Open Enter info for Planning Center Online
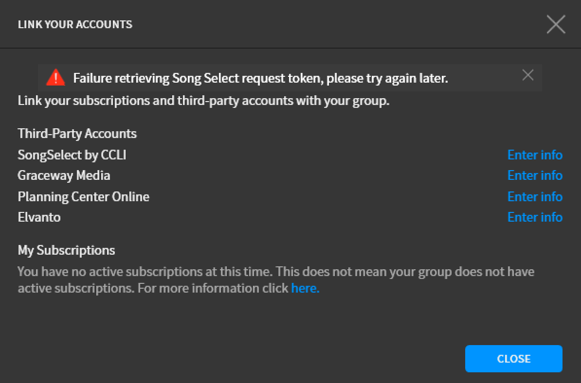Viewport: 581px width, 383px height. coord(535,197)
